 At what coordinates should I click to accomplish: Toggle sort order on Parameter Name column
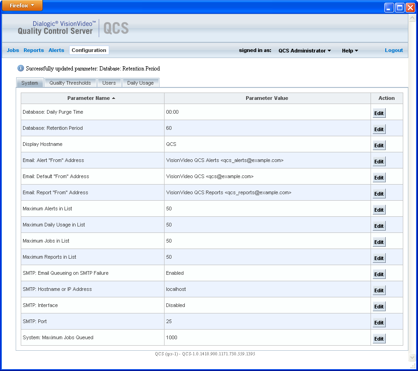coord(92,98)
